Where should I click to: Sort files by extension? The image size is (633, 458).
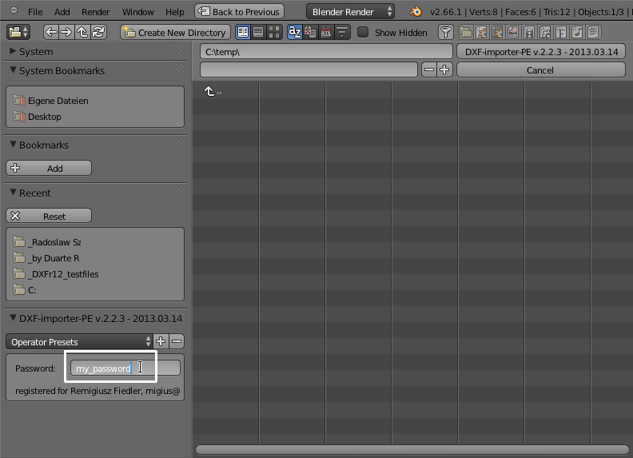tap(310, 32)
